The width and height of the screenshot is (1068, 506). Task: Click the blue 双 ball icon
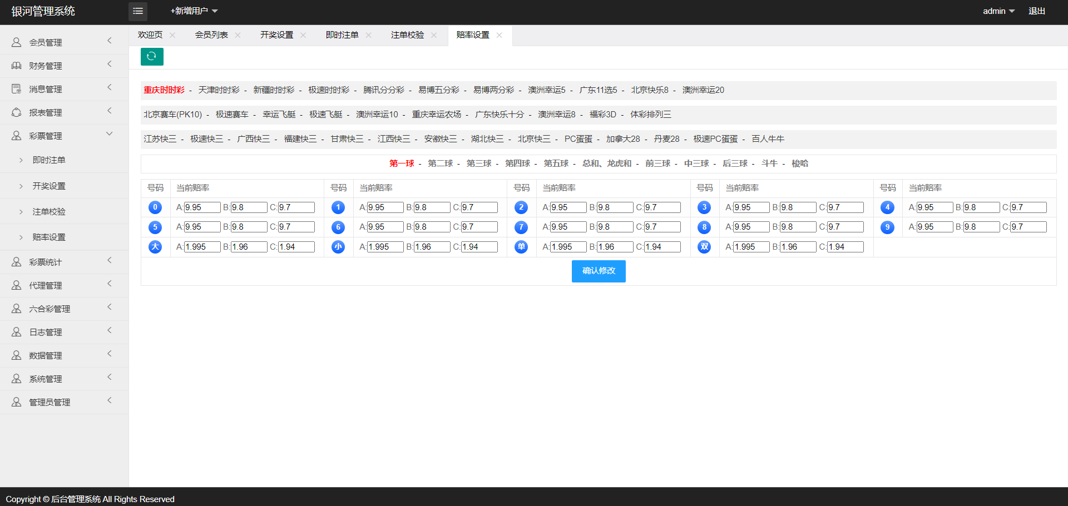tap(704, 247)
